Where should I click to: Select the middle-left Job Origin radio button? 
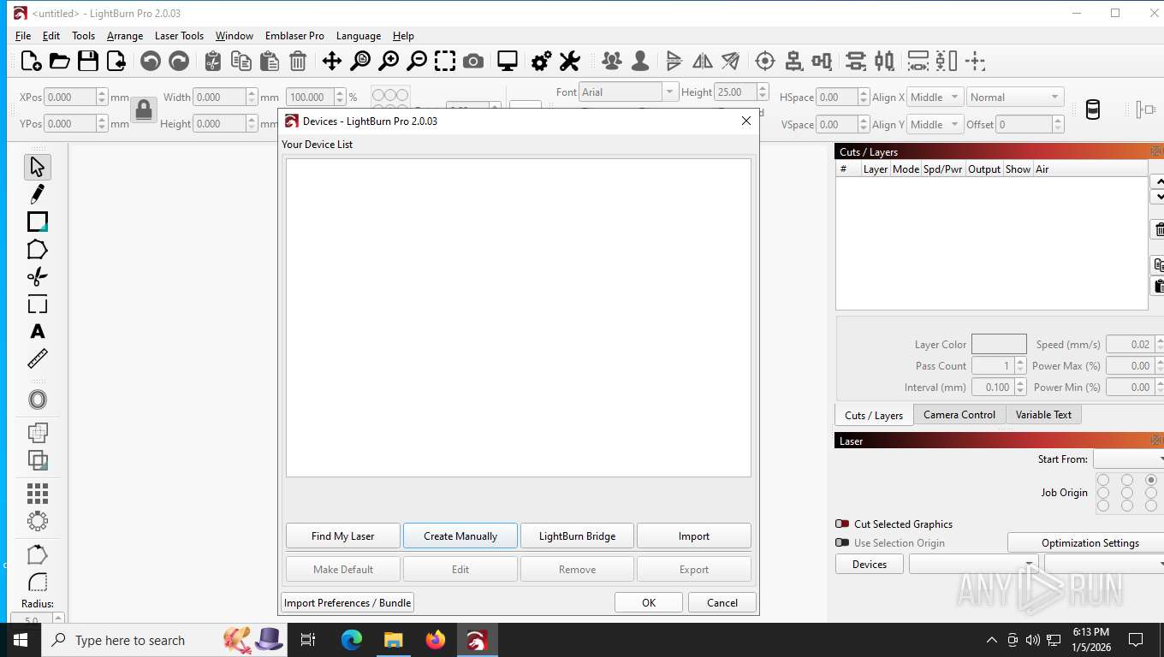click(1103, 493)
